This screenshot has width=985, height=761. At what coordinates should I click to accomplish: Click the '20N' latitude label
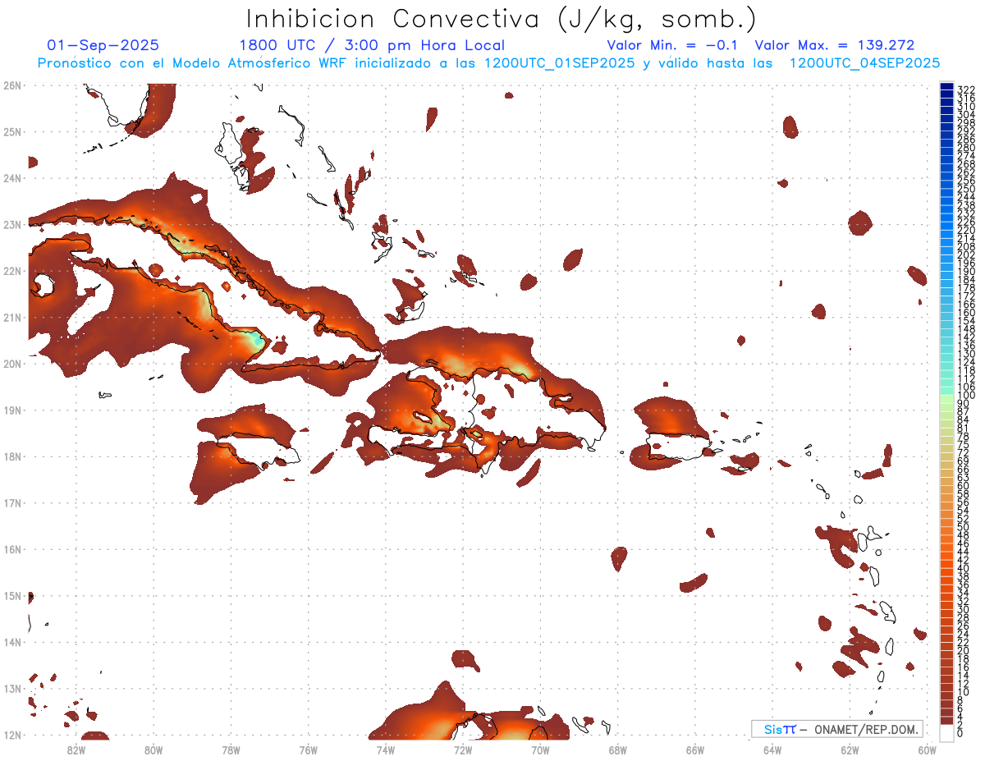click(11, 364)
